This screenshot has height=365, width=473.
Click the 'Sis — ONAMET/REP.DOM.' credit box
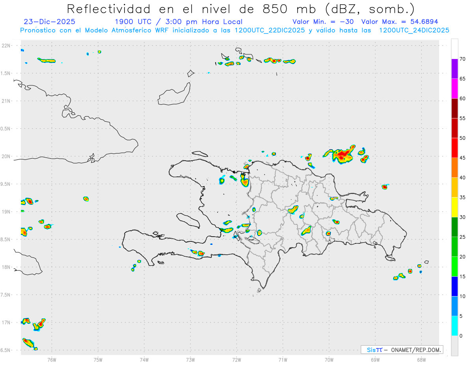pyautogui.click(x=402, y=350)
